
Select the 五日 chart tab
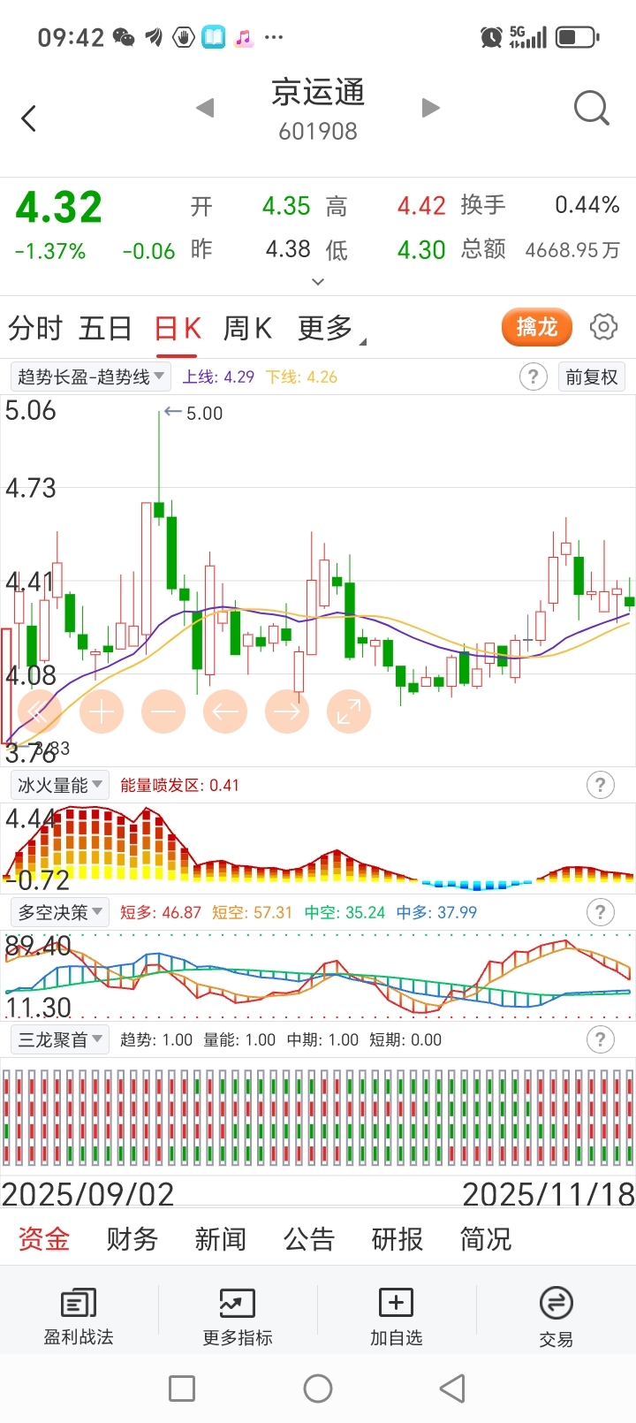tap(105, 329)
